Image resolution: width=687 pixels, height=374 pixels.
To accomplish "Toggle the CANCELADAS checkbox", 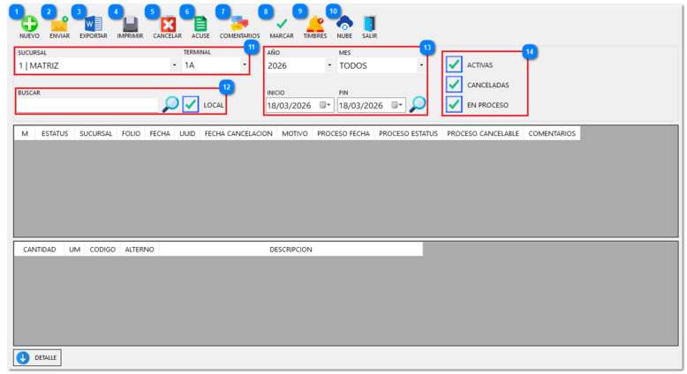I will click(x=454, y=84).
